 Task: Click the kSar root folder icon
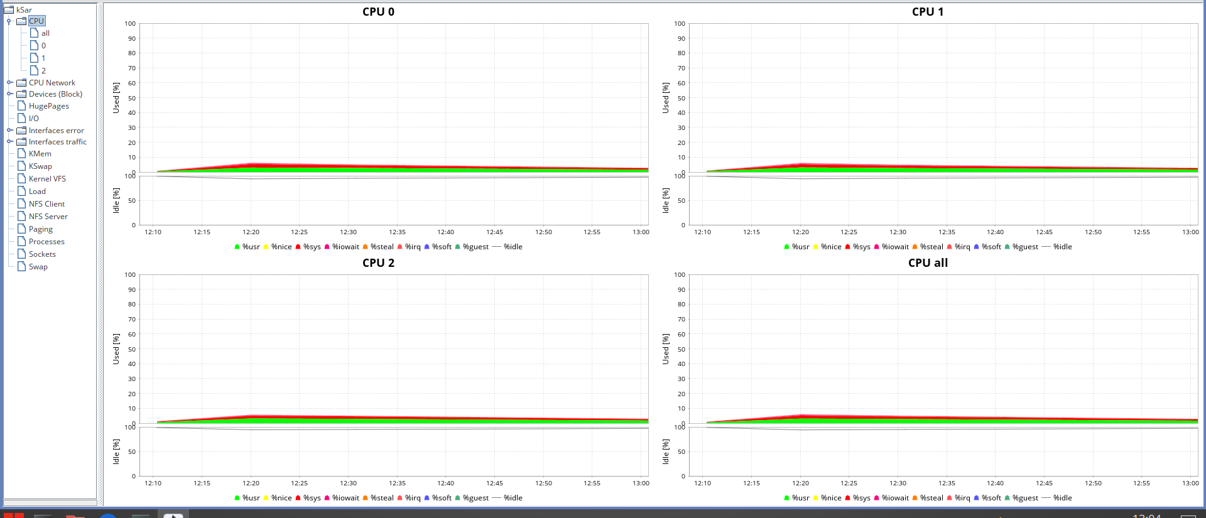[x=9, y=9]
